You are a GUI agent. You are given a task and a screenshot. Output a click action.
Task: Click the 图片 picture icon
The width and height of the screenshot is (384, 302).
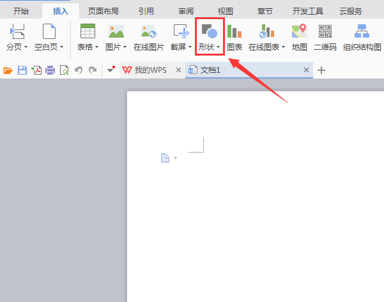[116, 31]
